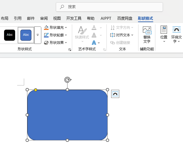The width and height of the screenshot is (183, 152).
Task: Switch to the 视图 (View) tab
Action: click(x=57, y=18)
